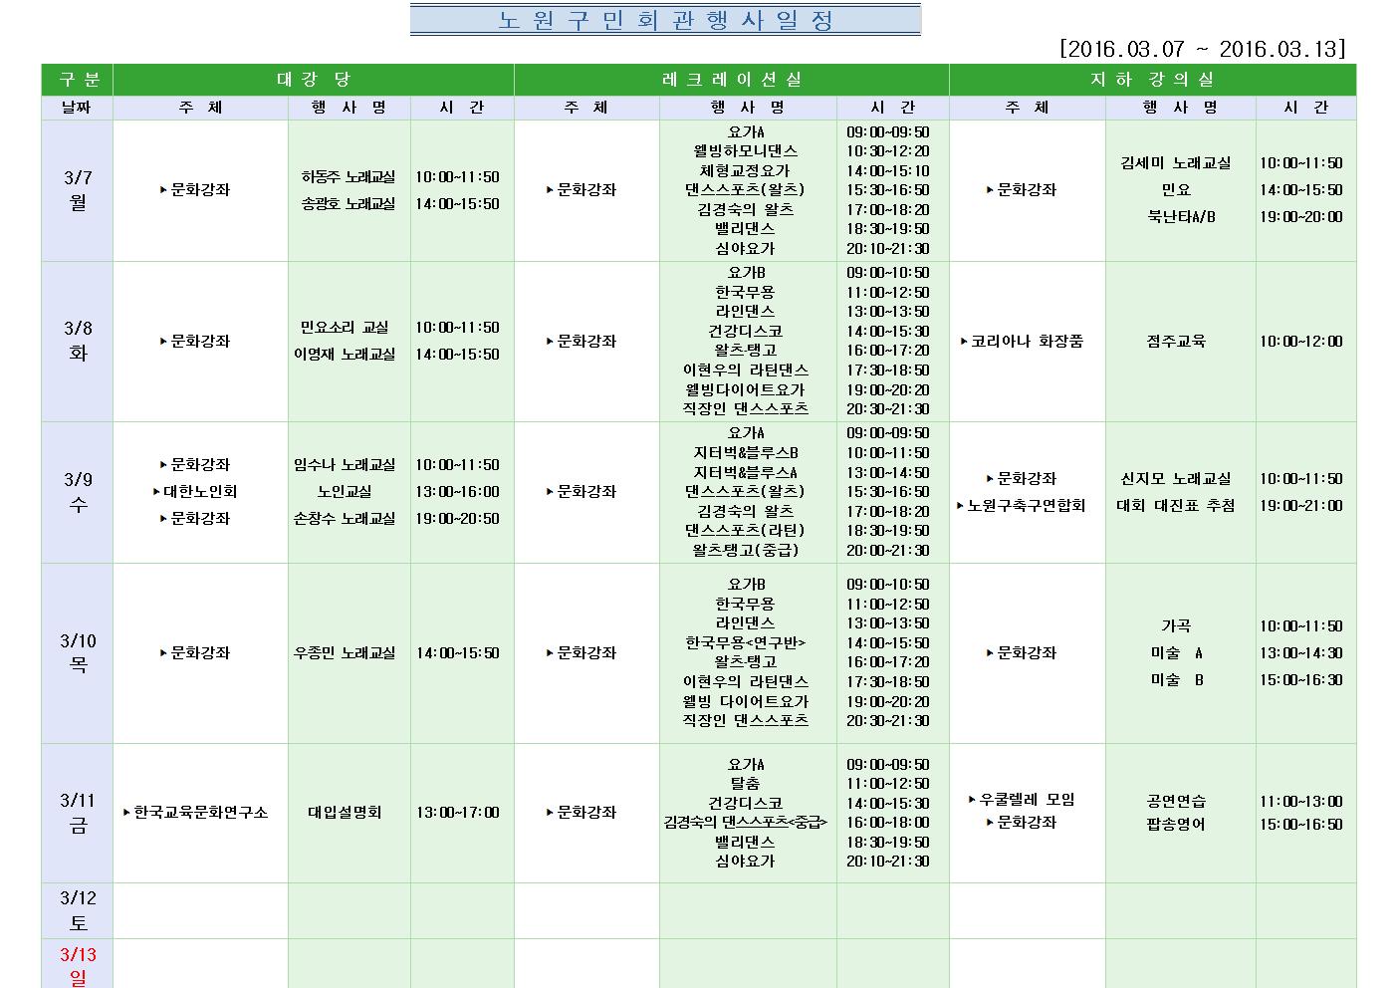Click the 코리아나 화장품 organizer entry
Screen dimensions: 1397x988
(x=1027, y=342)
